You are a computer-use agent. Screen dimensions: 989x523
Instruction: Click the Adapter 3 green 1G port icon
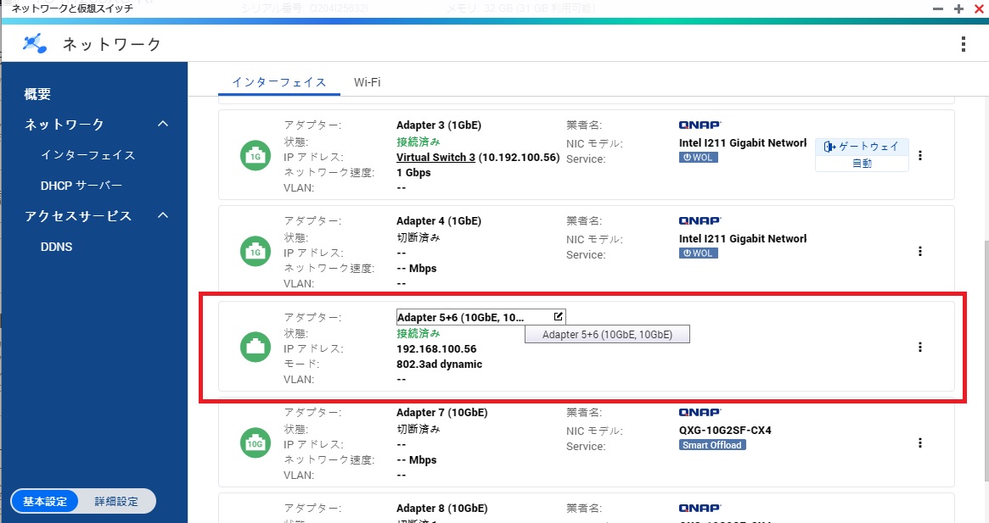[x=255, y=156]
